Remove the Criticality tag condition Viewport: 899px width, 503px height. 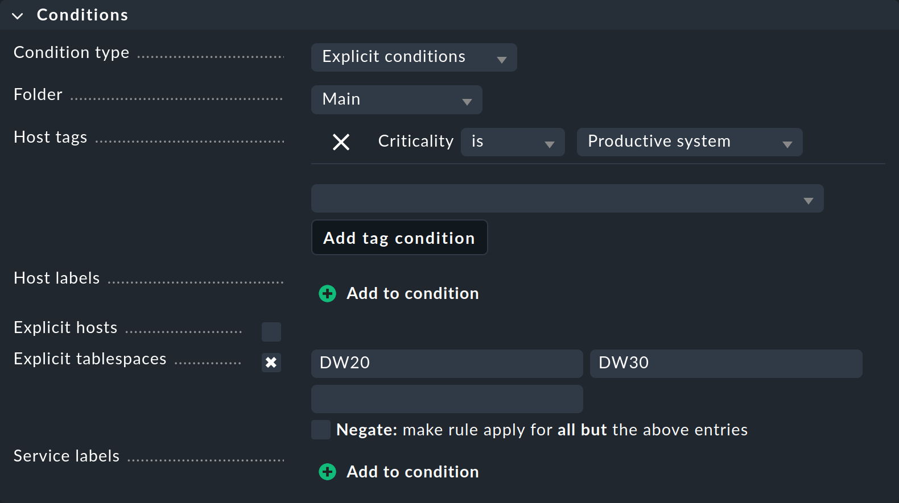coord(341,142)
